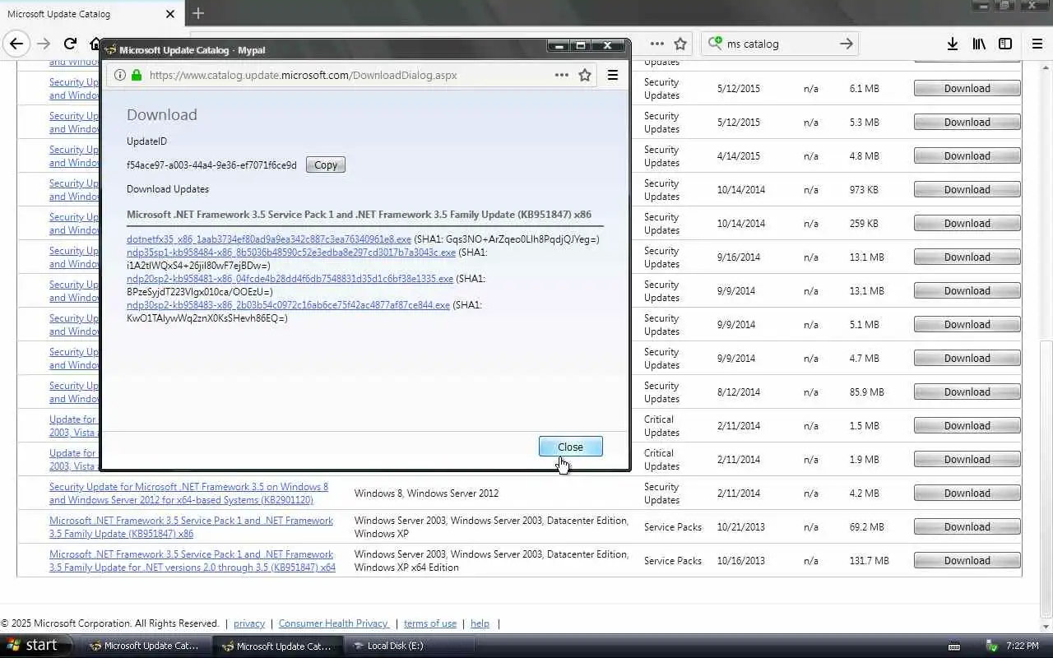Image resolution: width=1053 pixels, height=658 pixels.
Task: Open KB2901120 security update link
Action: tap(188, 493)
